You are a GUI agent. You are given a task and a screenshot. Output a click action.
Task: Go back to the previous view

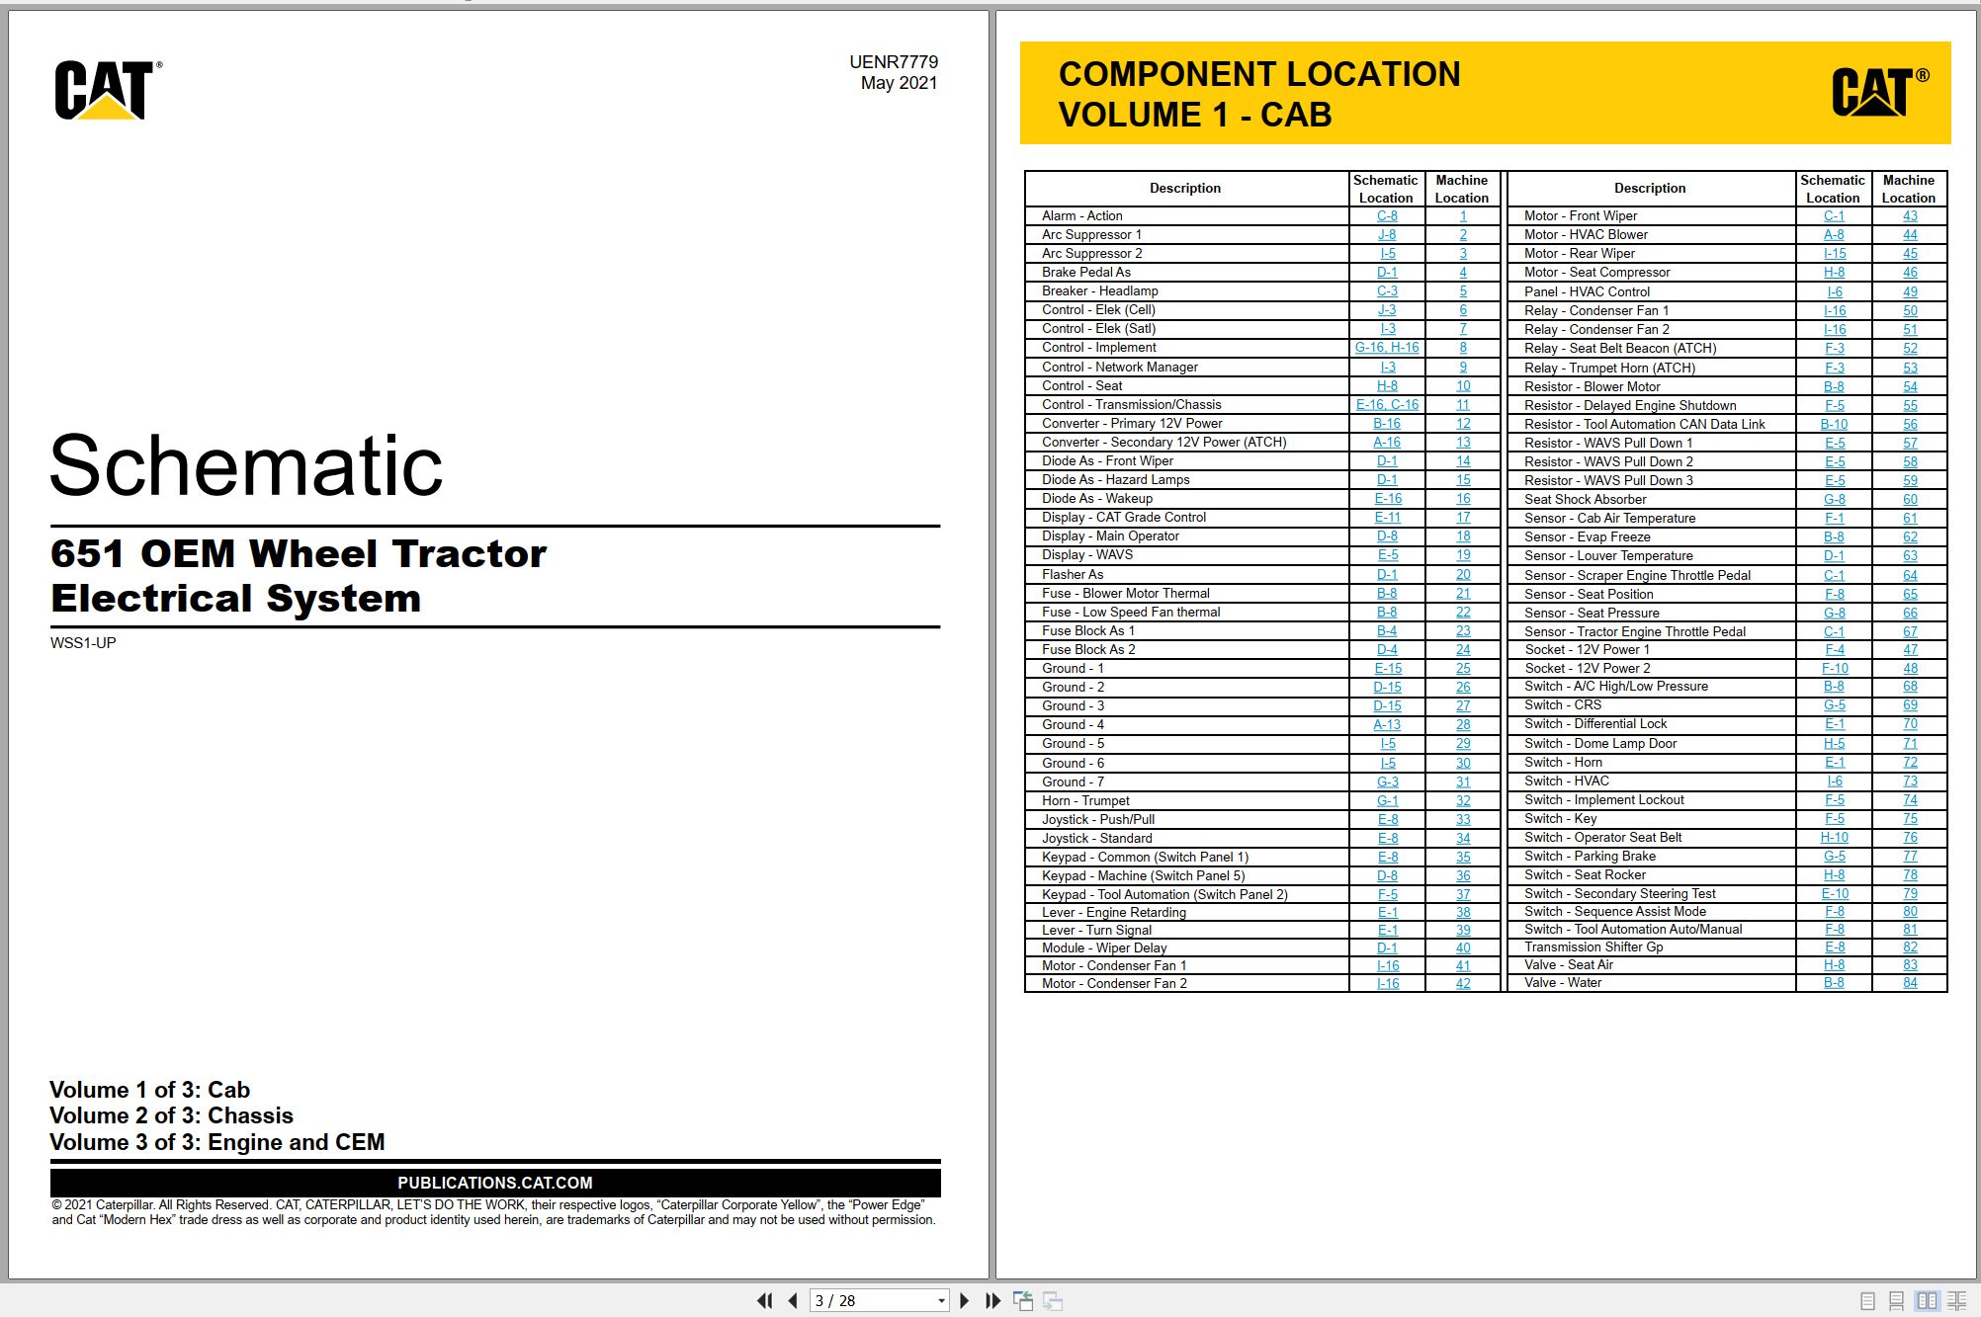1023,1300
